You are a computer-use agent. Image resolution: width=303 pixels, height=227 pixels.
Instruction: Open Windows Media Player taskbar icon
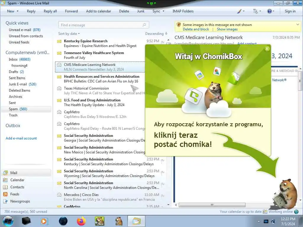pos(44,221)
